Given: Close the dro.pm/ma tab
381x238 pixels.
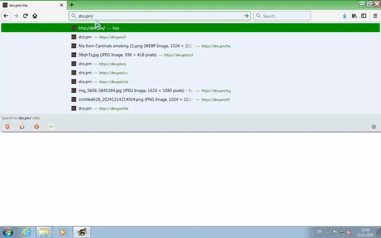Looking at the screenshot, I should coord(62,5).
